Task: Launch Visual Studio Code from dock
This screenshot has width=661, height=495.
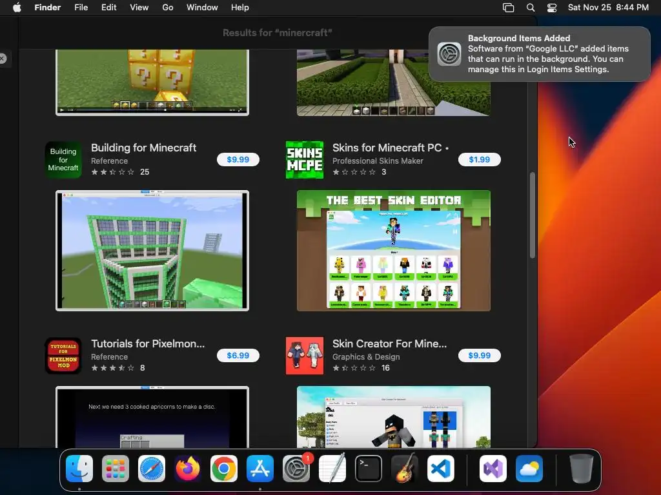Action: pos(441,469)
